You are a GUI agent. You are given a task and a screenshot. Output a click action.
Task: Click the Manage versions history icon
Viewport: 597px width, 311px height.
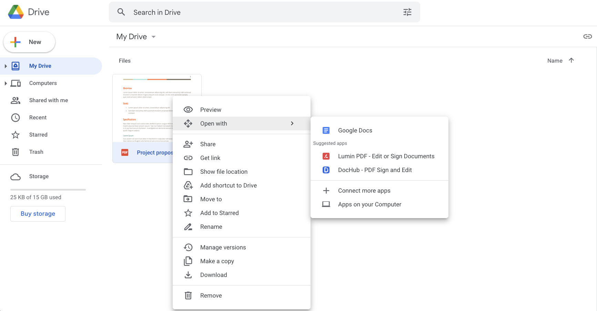[x=188, y=247]
